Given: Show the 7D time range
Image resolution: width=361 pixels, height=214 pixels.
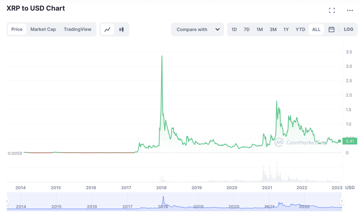Looking at the screenshot, I should [246, 30].
